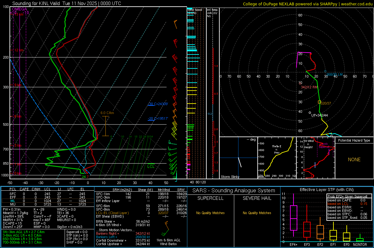
Task: Click the 'K = -29' index value
Action: (x=39, y=209)
